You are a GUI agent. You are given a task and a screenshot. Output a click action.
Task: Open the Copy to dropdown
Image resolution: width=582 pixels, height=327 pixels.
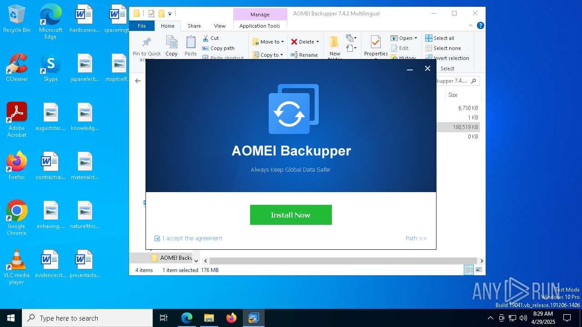[x=268, y=55]
